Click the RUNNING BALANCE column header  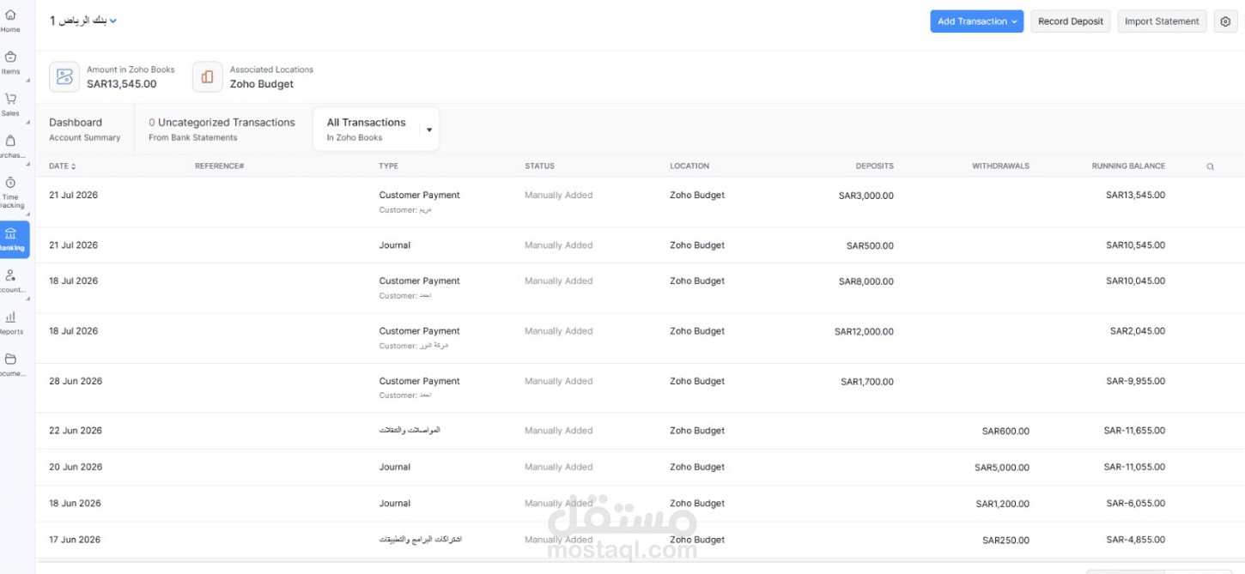point(1128,166)
